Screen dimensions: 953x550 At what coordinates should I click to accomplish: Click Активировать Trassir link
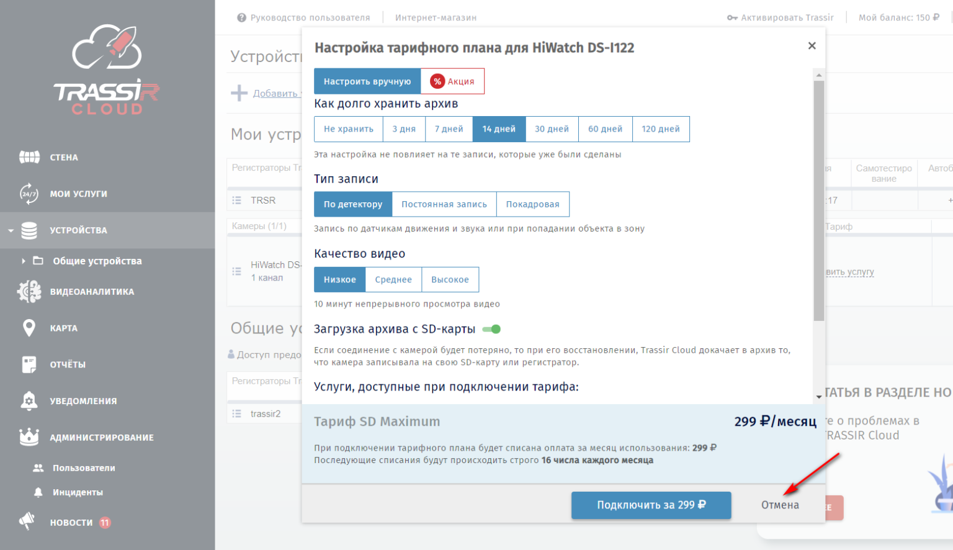point(787,17)
